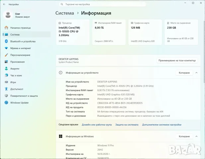Go back with the arrow icon
Image resolution: width=205 pixels, height=159 pixels.
coord(4,4)
